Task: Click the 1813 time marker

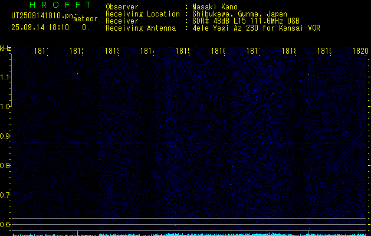Action: click(112, 51)
